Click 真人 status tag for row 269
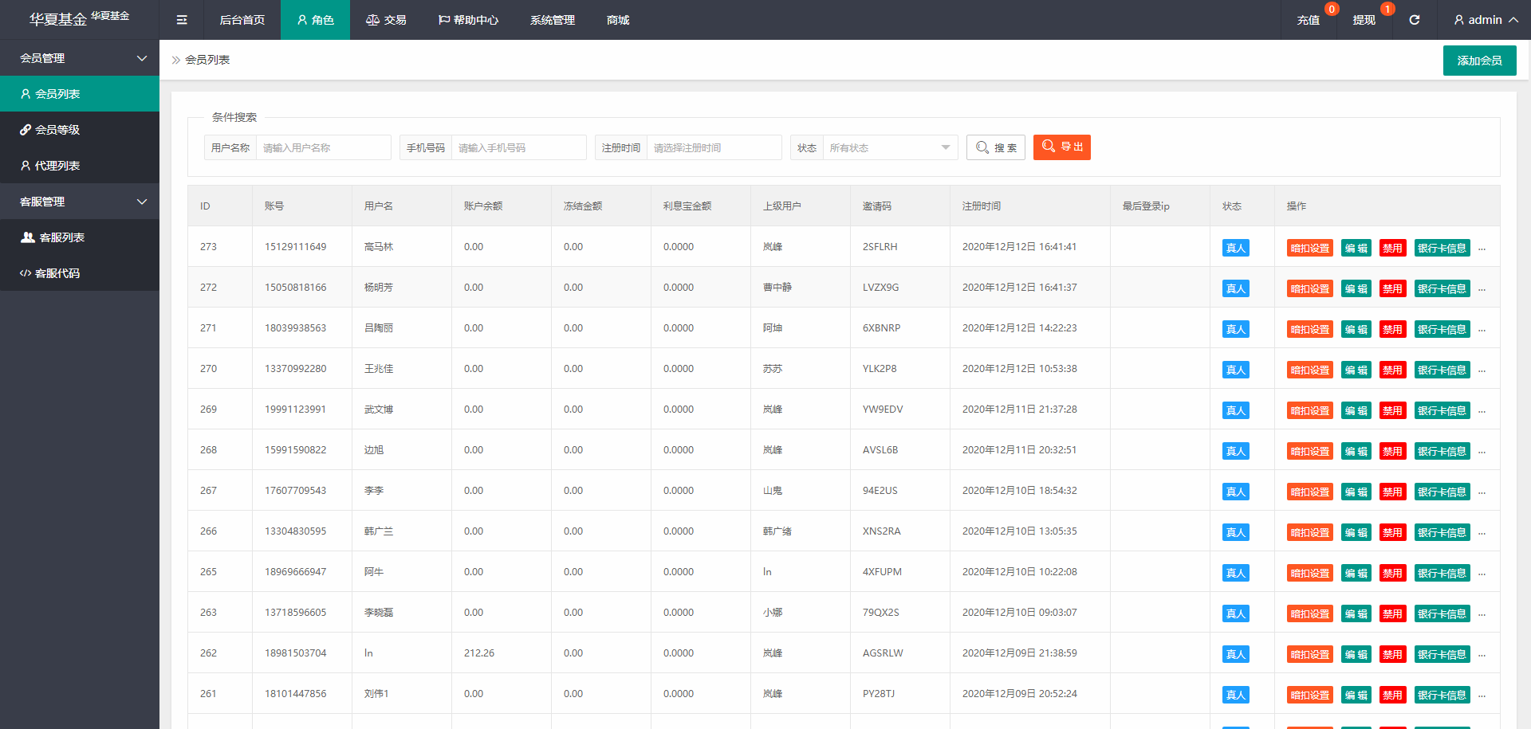 pos(1235,411)
